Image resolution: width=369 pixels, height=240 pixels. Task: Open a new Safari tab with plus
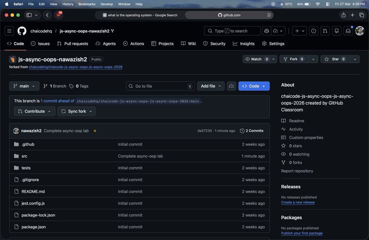(352, 15)
